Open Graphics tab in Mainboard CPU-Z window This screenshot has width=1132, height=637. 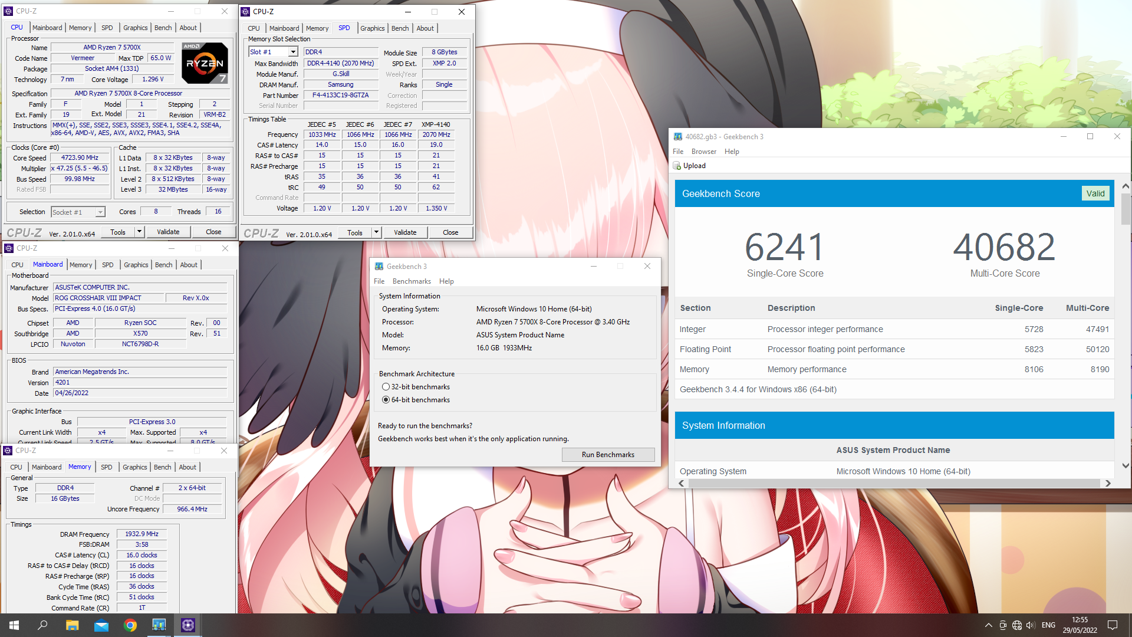coord(136,265)
